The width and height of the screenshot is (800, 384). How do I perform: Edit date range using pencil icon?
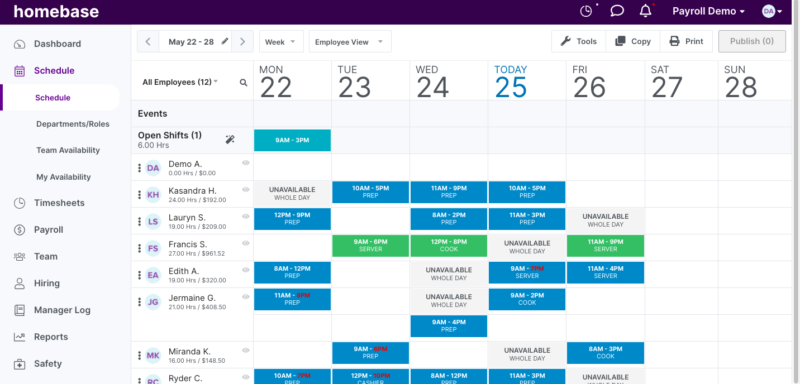[225, 41]
